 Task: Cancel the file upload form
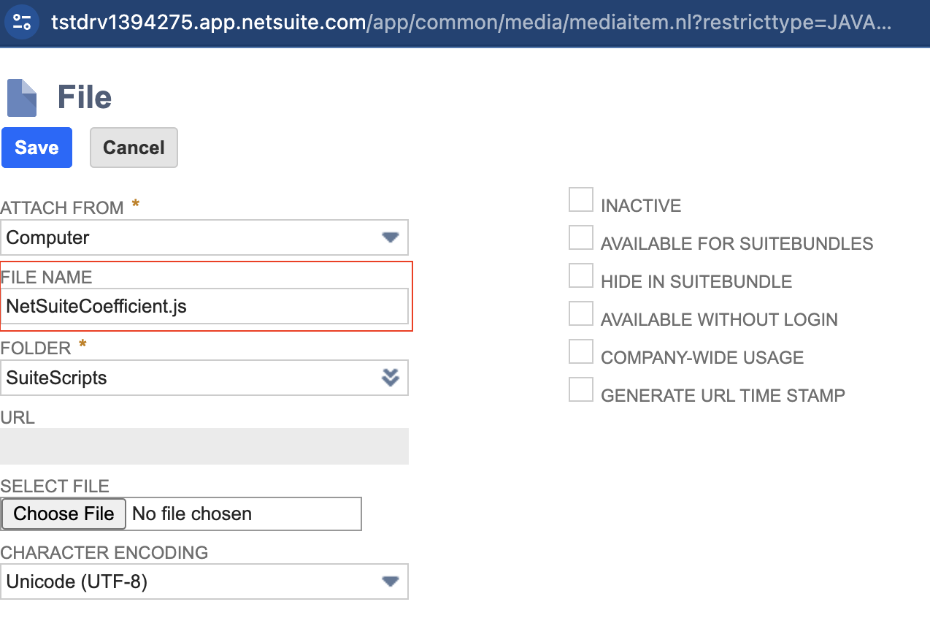134,148
